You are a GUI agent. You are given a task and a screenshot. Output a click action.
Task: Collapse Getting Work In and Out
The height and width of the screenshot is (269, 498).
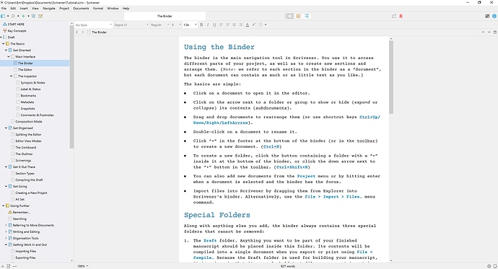tap(6, 245)
